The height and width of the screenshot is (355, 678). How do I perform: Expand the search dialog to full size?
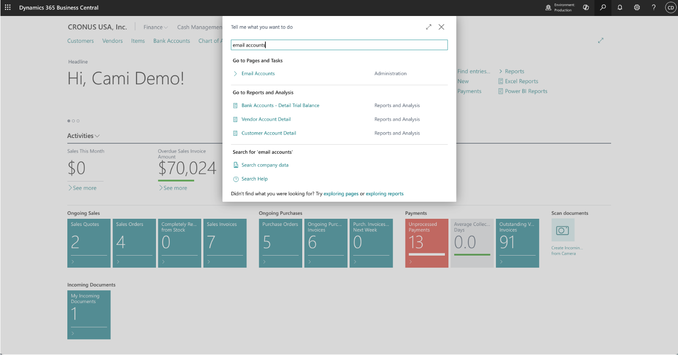pyautogui.click(x=429, y=27)
